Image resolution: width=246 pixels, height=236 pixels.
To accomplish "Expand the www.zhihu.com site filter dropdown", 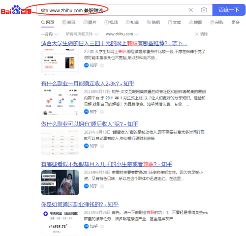I will [122, 34].
